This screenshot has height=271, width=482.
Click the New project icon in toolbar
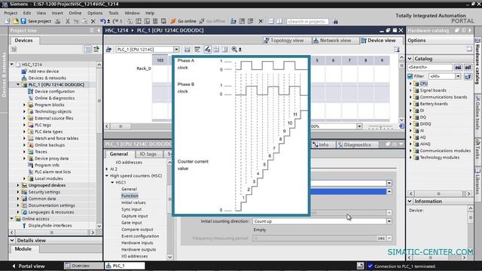pyautogui.click(x=8, y=21)
